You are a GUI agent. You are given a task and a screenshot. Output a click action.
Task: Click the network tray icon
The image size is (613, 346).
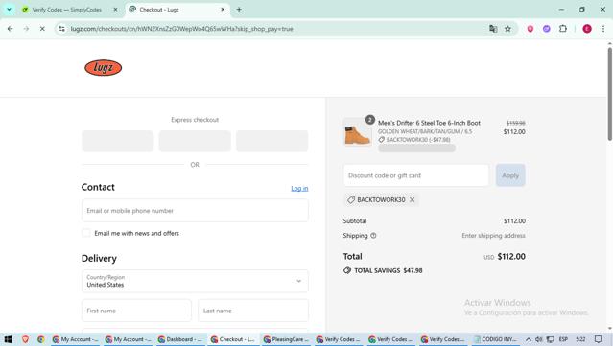click(x=550, y=339)
